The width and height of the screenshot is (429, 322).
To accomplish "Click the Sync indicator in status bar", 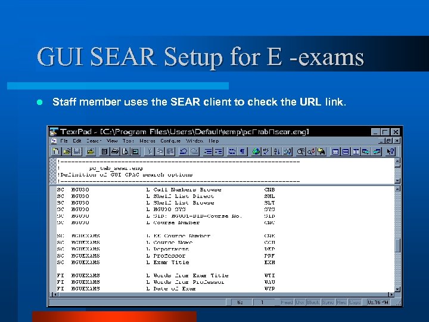I will (328, 302).
